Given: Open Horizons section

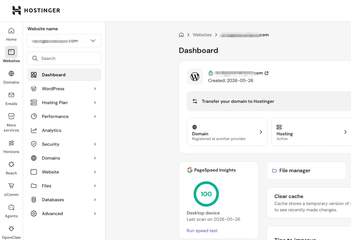Looking at the screenshot, I should click(x=11, y=147).
